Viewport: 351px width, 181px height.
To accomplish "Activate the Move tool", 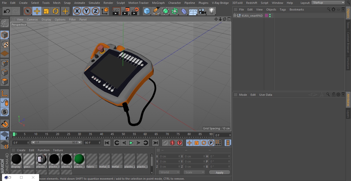I will [x=37, y=11].
